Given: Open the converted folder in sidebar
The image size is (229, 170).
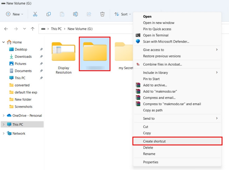Looking at the screenshot, I should click(19, 85).
